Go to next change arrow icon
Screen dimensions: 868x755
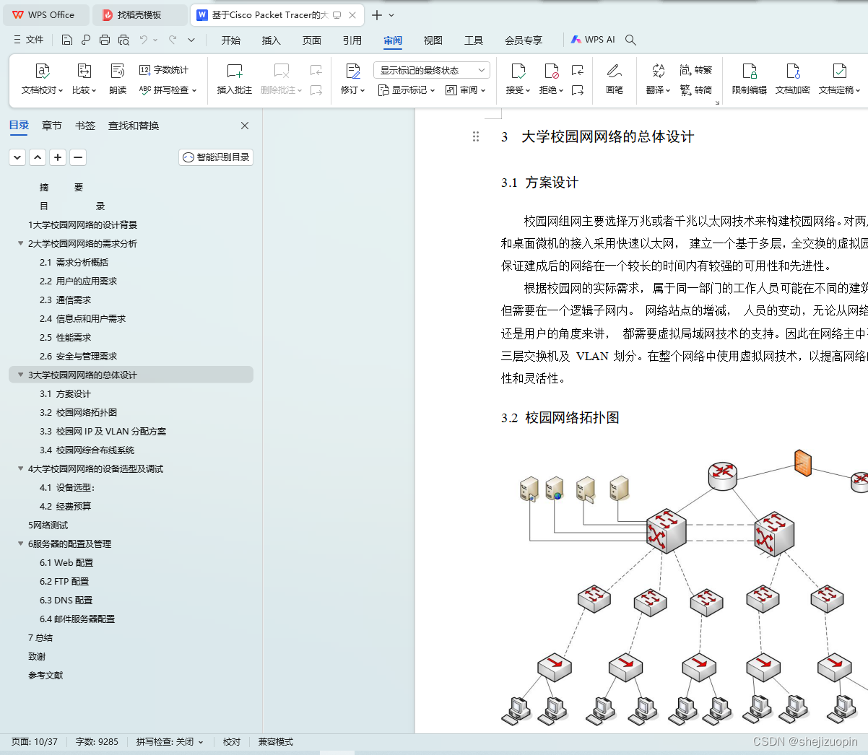click(578, 90)
